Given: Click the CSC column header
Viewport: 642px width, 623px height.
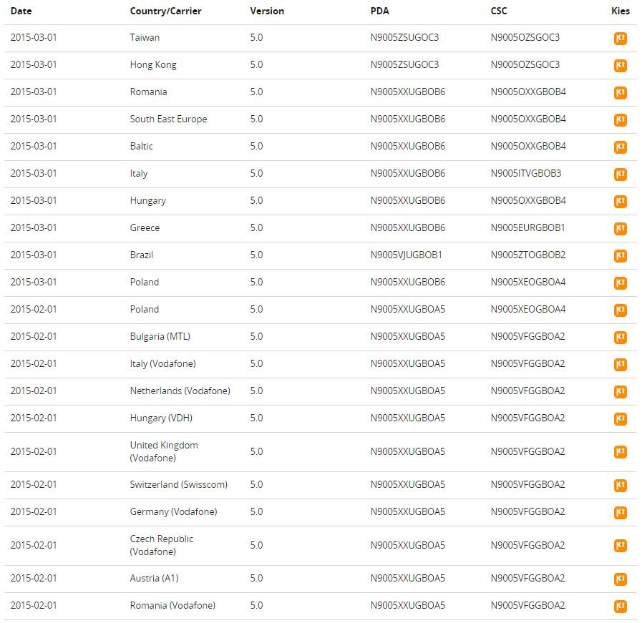Looking at the screenshot, I should (499, 11).
